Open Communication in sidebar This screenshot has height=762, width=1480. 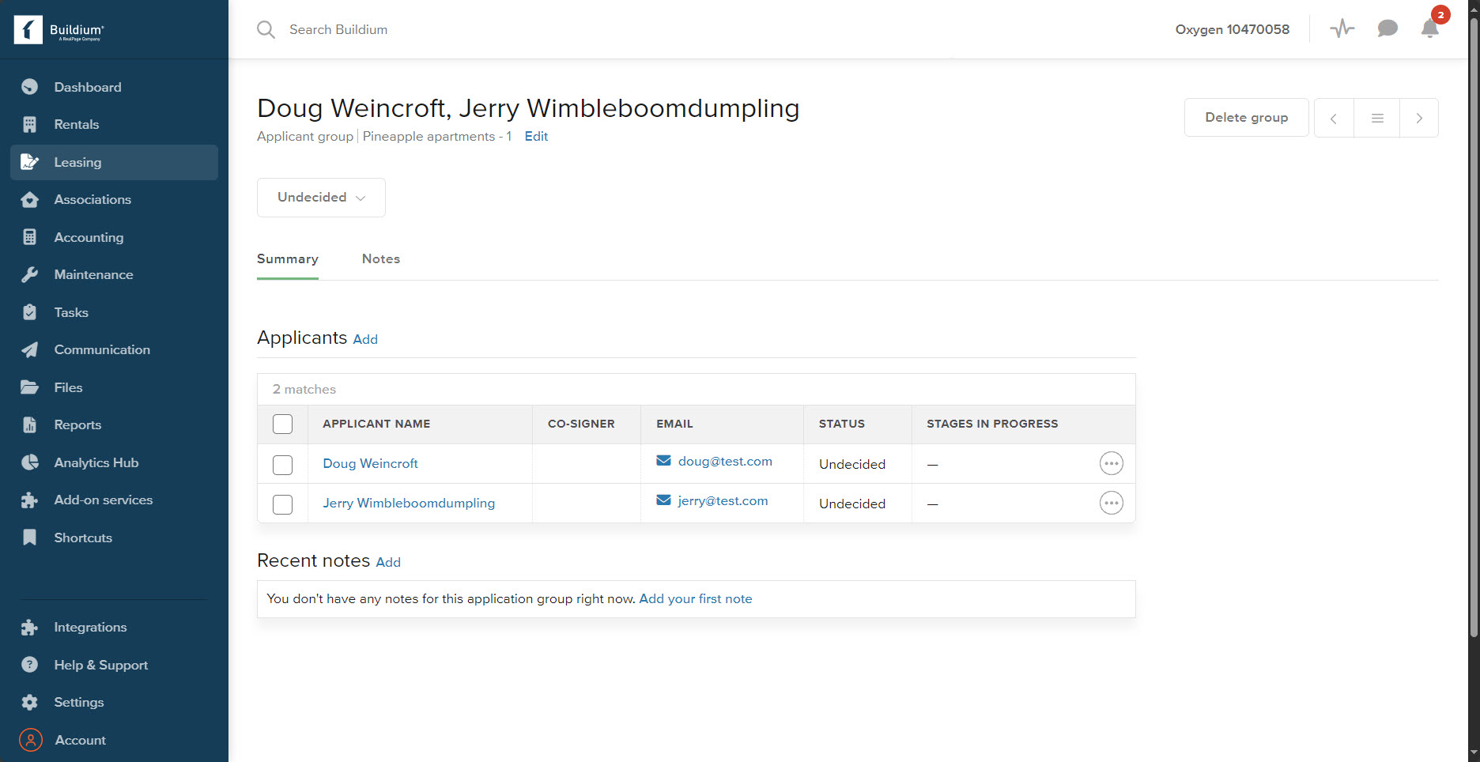click(x=114, y=349)
